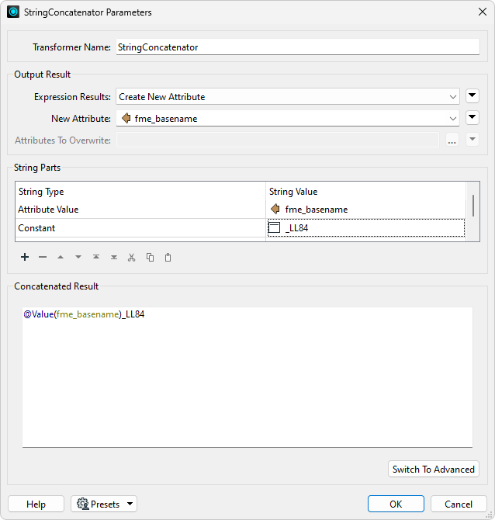Move selected string part to top
Viewport: 495px width, 520px height.
click(96, 258)
